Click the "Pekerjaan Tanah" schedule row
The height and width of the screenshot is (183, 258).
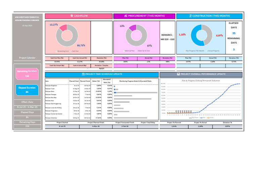[x=79, y=89]
